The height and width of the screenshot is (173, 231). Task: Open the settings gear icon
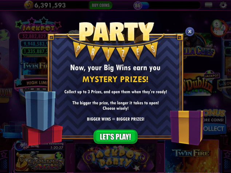click(x=223, y=5)
